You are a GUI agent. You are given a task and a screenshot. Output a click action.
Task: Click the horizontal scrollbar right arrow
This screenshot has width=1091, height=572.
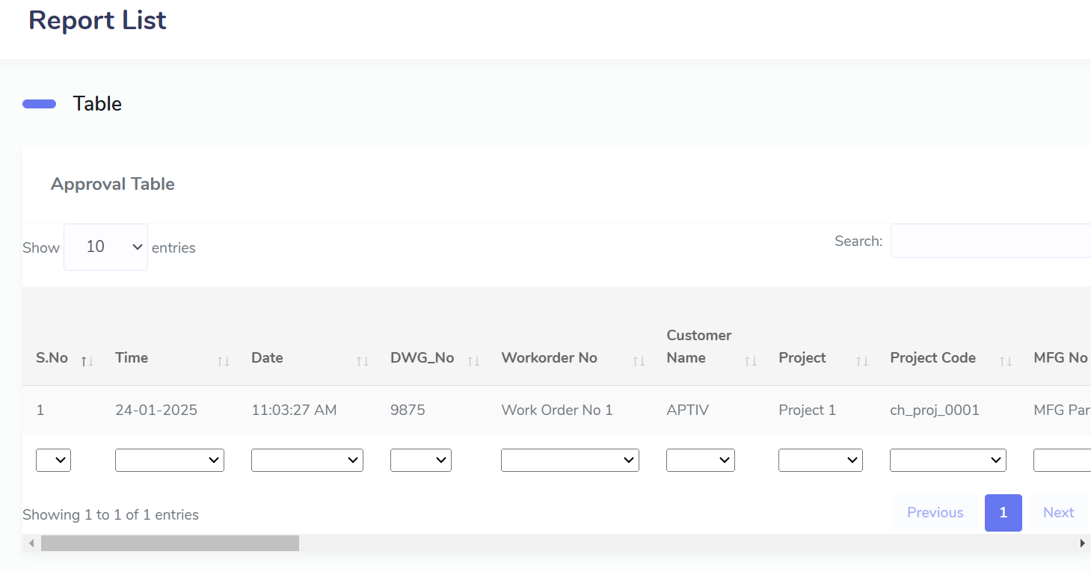pyautogui.click(x=1082, y=544)
